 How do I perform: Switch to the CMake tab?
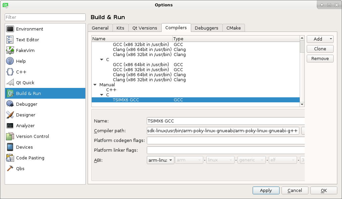[x=233, y=28]
